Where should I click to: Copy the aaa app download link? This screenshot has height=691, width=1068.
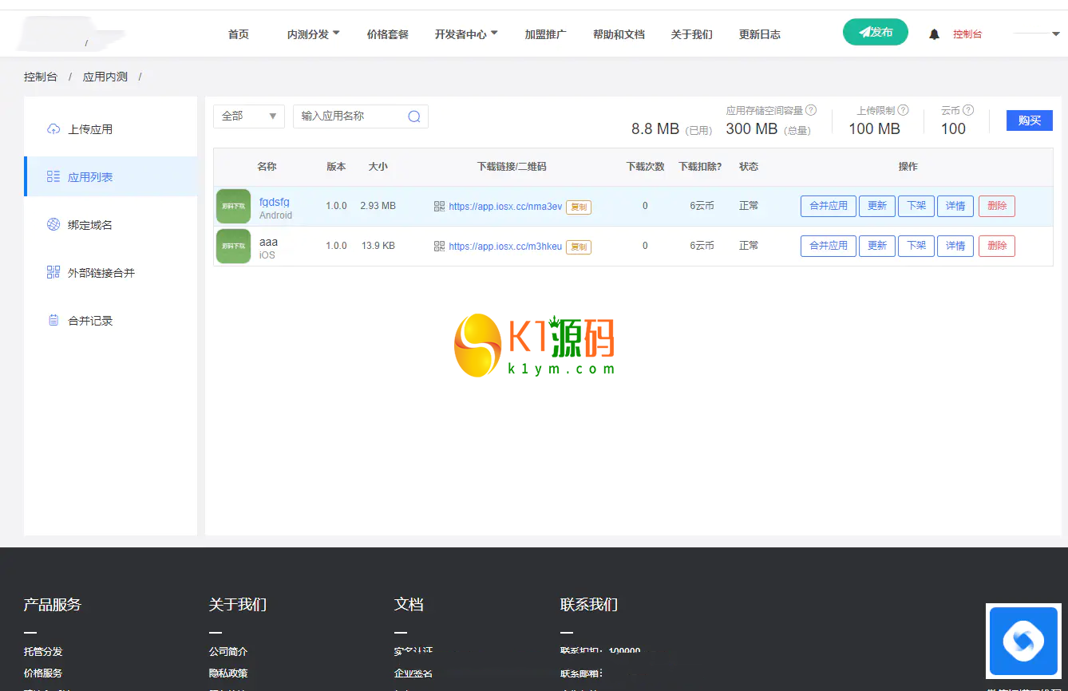pos(579,247)
